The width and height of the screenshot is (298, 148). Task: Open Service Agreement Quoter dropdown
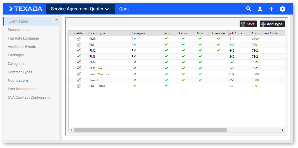click(81, 9)
